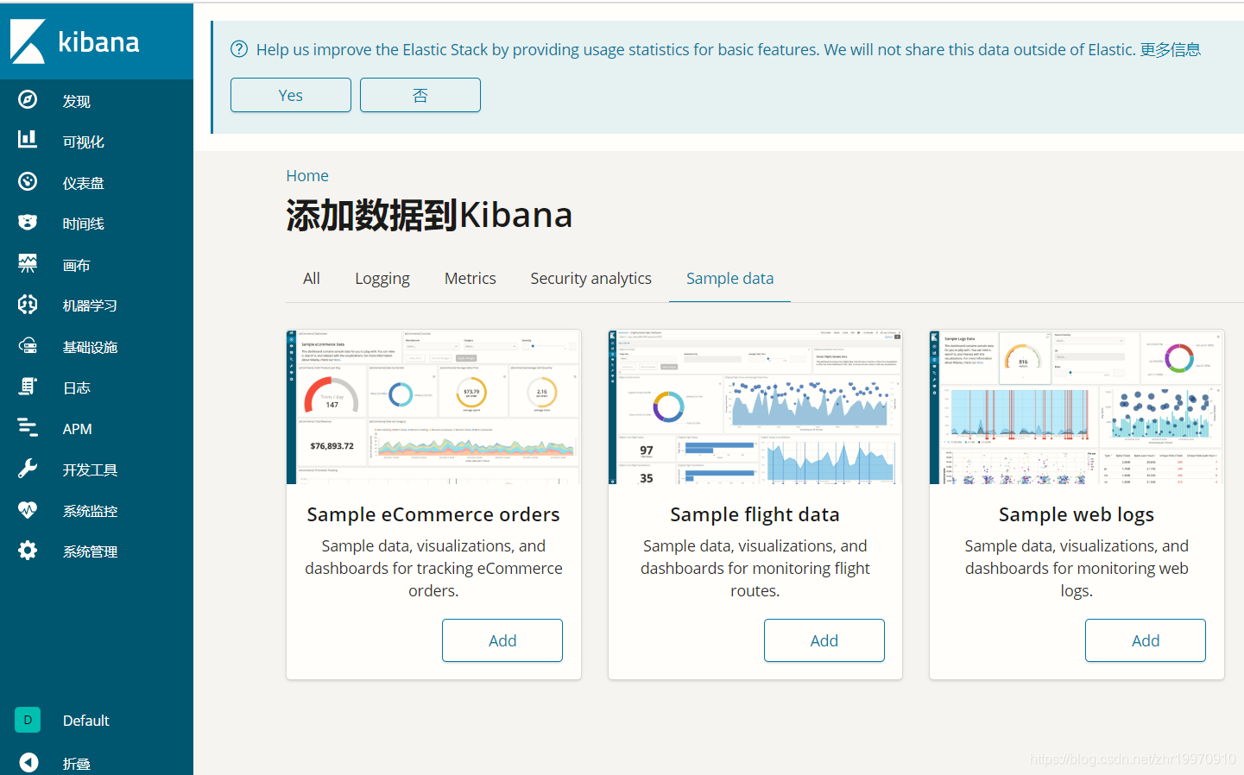Viewport: 1244px width, 775px height.
Task: Click the Sample eCommerce orders dashboard thumbnail
Action: click(x=433, y=406)
